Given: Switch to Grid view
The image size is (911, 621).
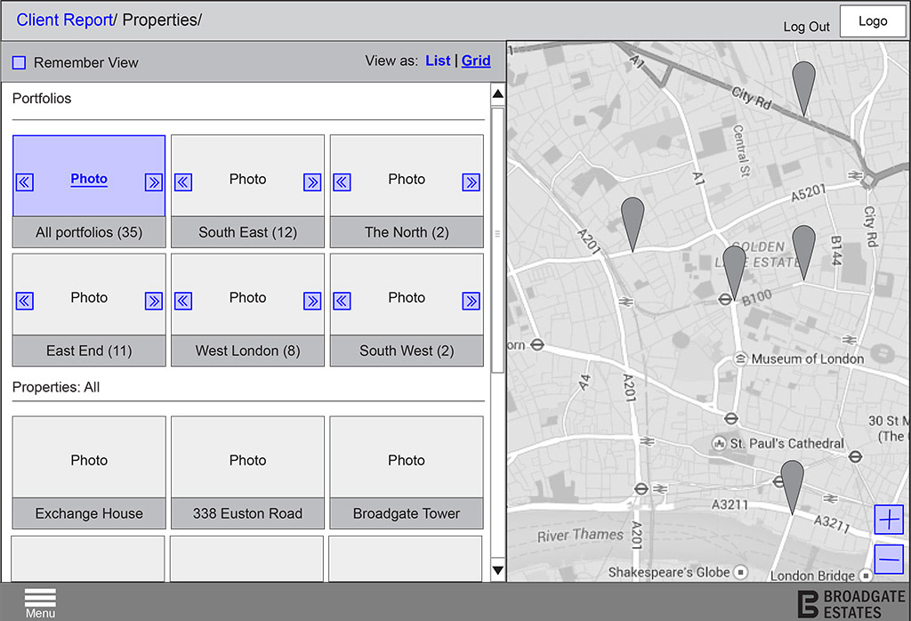Looking at the screenshot, I should (476, 61).
